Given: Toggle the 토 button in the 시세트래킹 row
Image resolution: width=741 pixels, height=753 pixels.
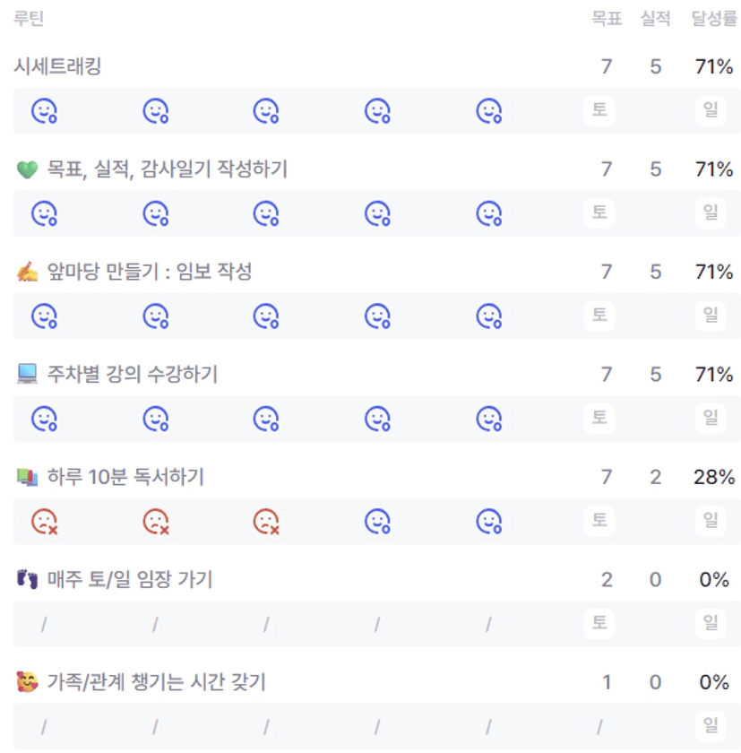Looking at the screenshot, I should tap(599, 111).
